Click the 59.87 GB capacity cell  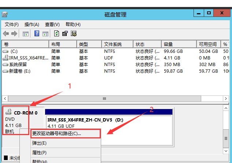coord(173,71)
